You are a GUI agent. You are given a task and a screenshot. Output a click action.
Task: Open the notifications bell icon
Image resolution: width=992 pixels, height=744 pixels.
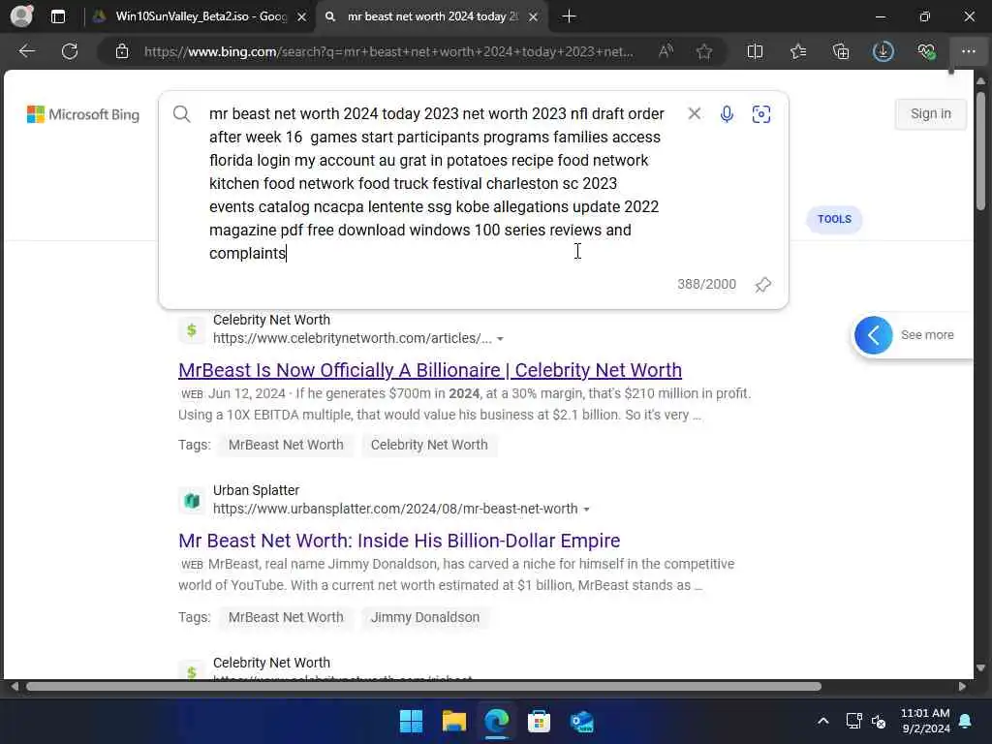[x=966, y=721]
